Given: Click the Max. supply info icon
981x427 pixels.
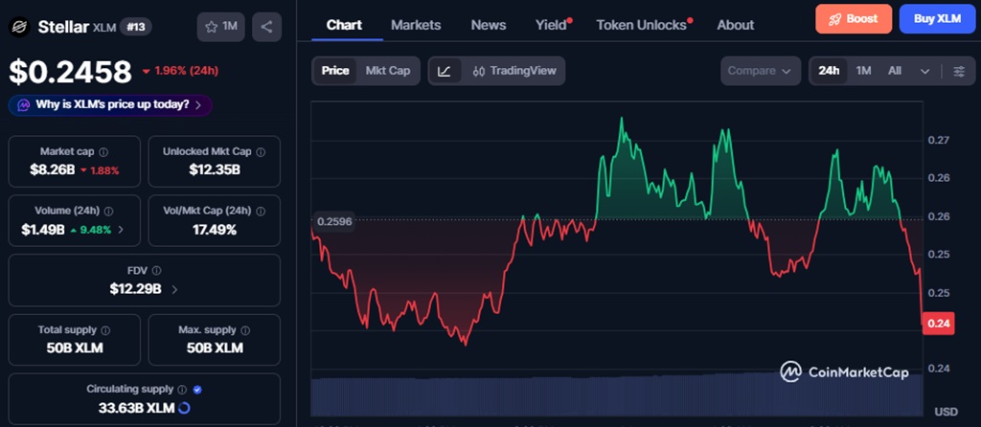Looking at the screenshot, I should 245,330.
